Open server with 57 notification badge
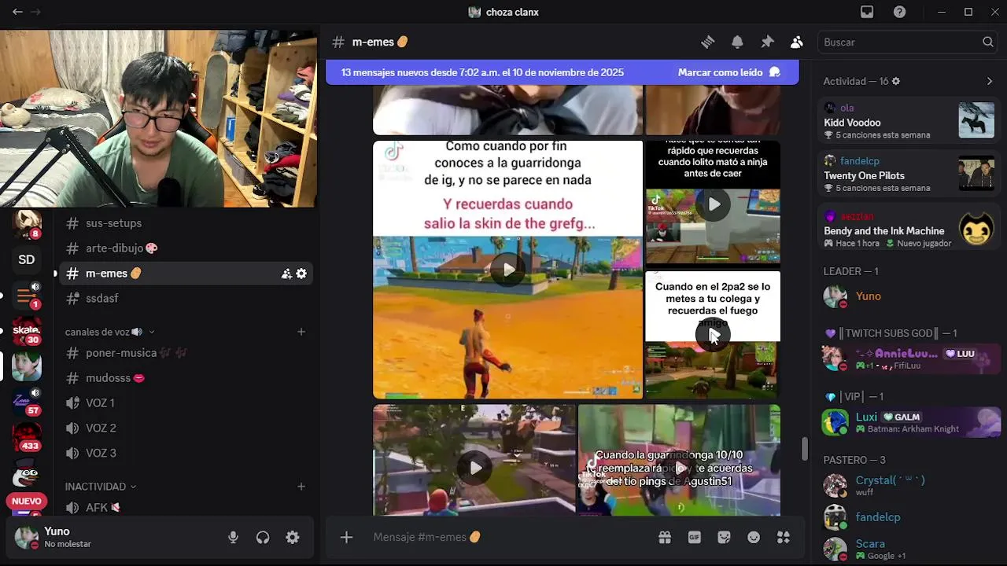The width and height of the screenshot is (1007, 566). (x=27, y=402)
